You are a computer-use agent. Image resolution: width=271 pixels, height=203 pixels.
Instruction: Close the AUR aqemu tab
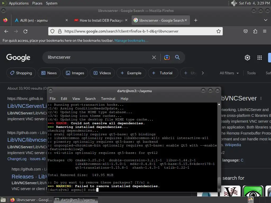coord(66,20)
